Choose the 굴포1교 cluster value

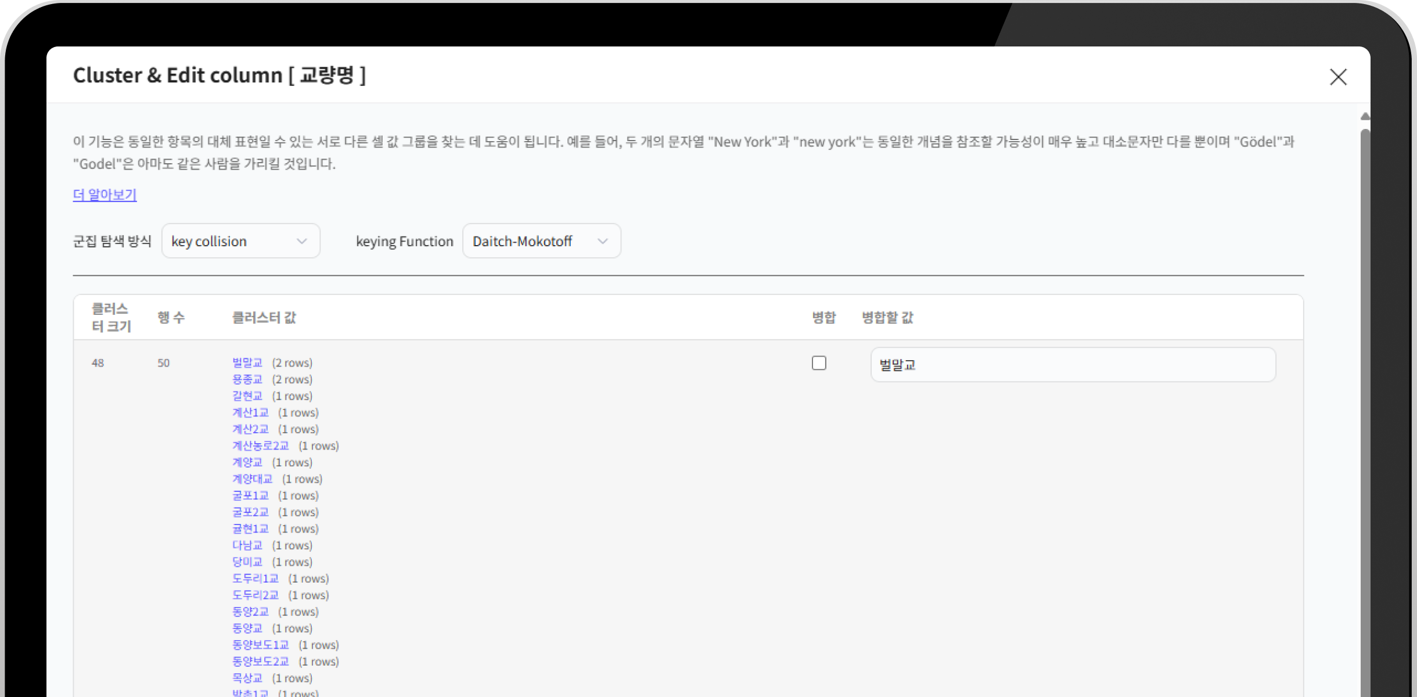pos(250,495)
